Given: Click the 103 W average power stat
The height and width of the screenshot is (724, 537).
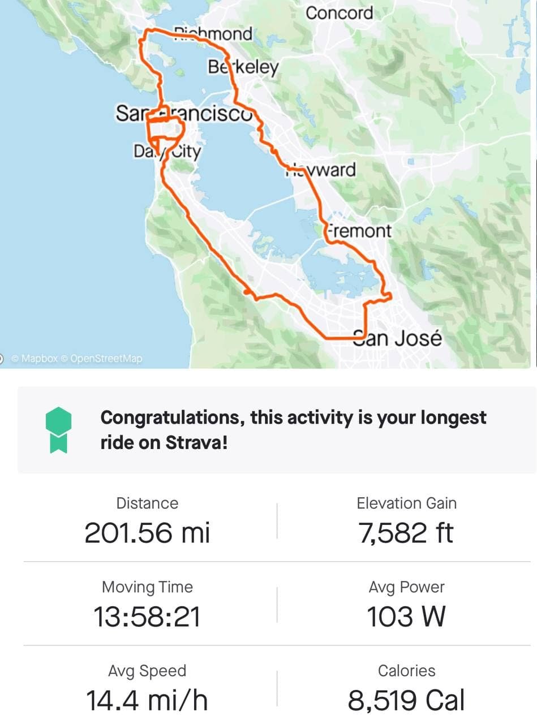Looking at the screenshot, I should point(406,616).
